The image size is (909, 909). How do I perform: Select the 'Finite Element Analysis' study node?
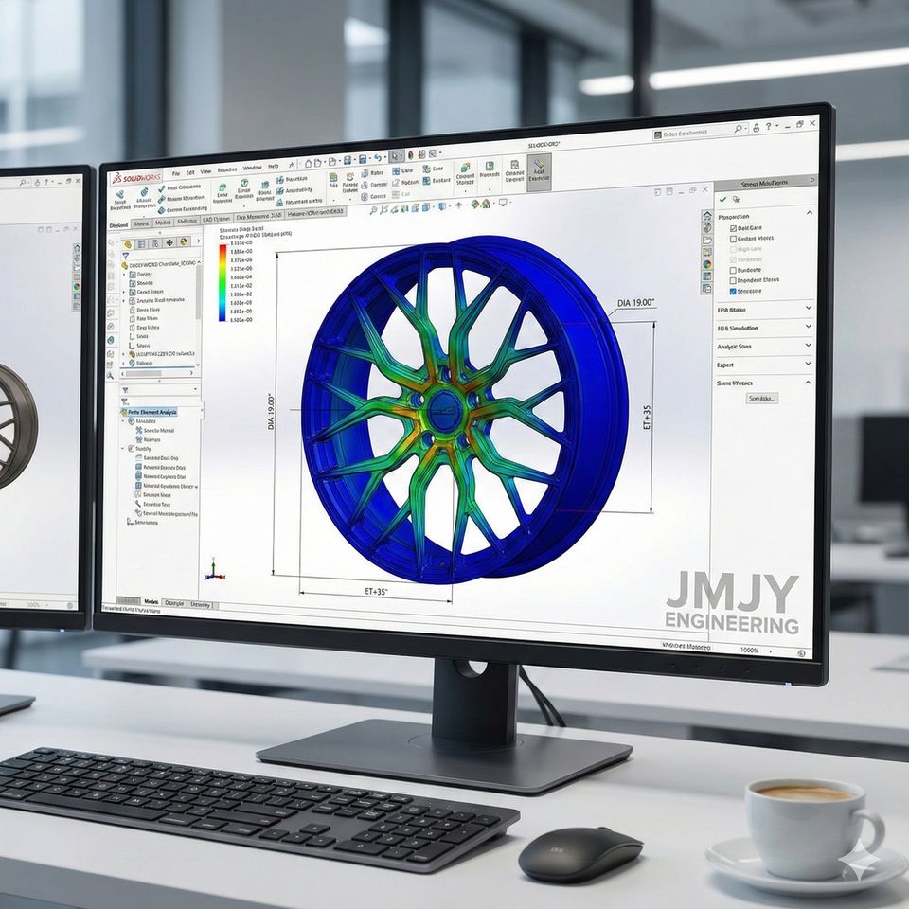(149, 412)
